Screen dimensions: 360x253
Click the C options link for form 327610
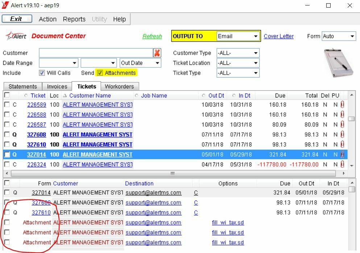click(196, 213)
